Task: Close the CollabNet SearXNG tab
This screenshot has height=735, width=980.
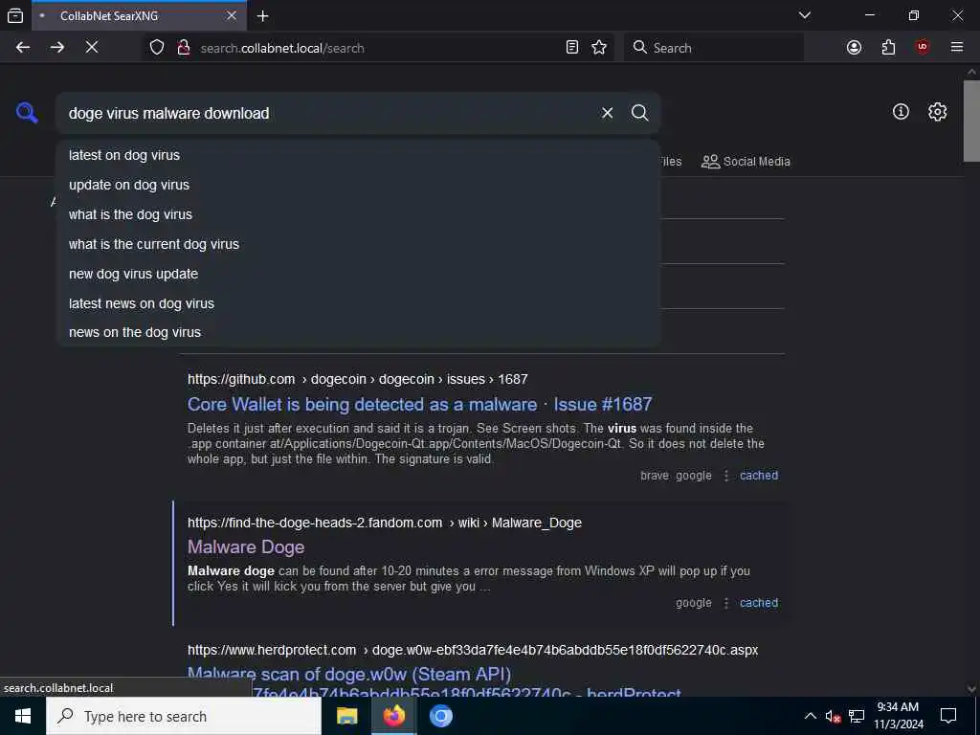Action: tap(232, 15)
